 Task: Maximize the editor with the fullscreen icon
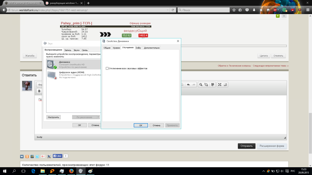coord(220,85)
